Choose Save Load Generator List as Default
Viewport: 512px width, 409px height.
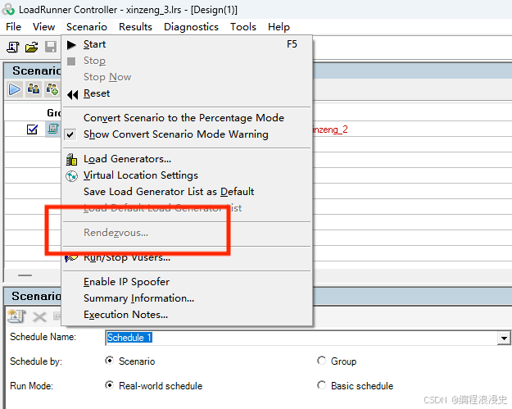[187, 192]
